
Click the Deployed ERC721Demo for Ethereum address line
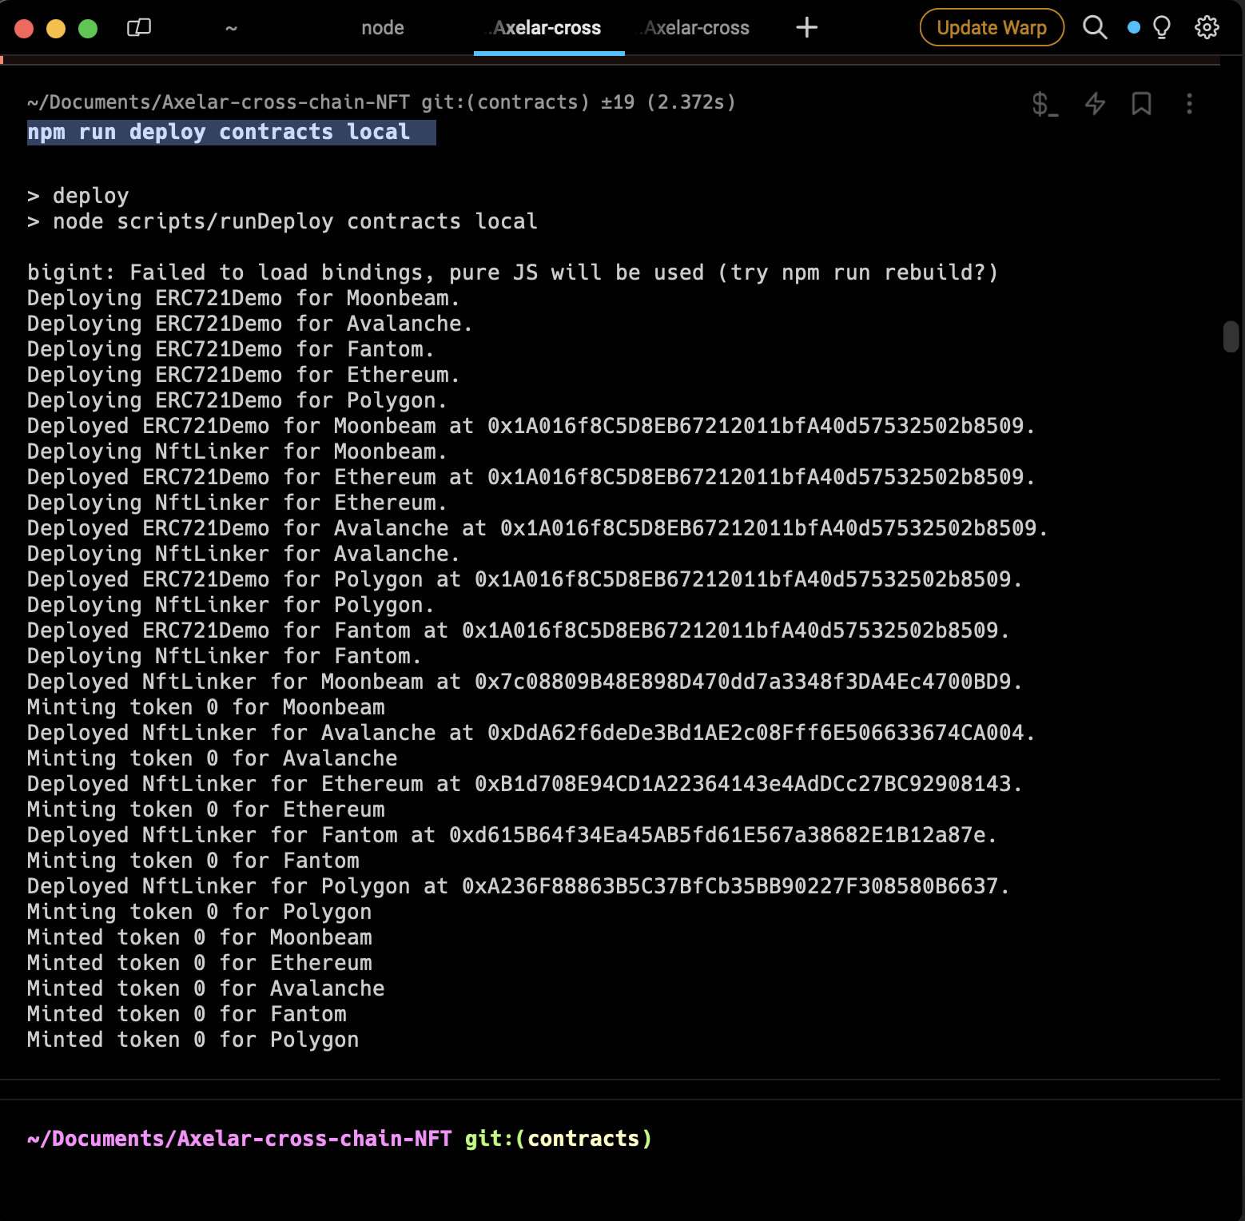(x=531, y=477)
